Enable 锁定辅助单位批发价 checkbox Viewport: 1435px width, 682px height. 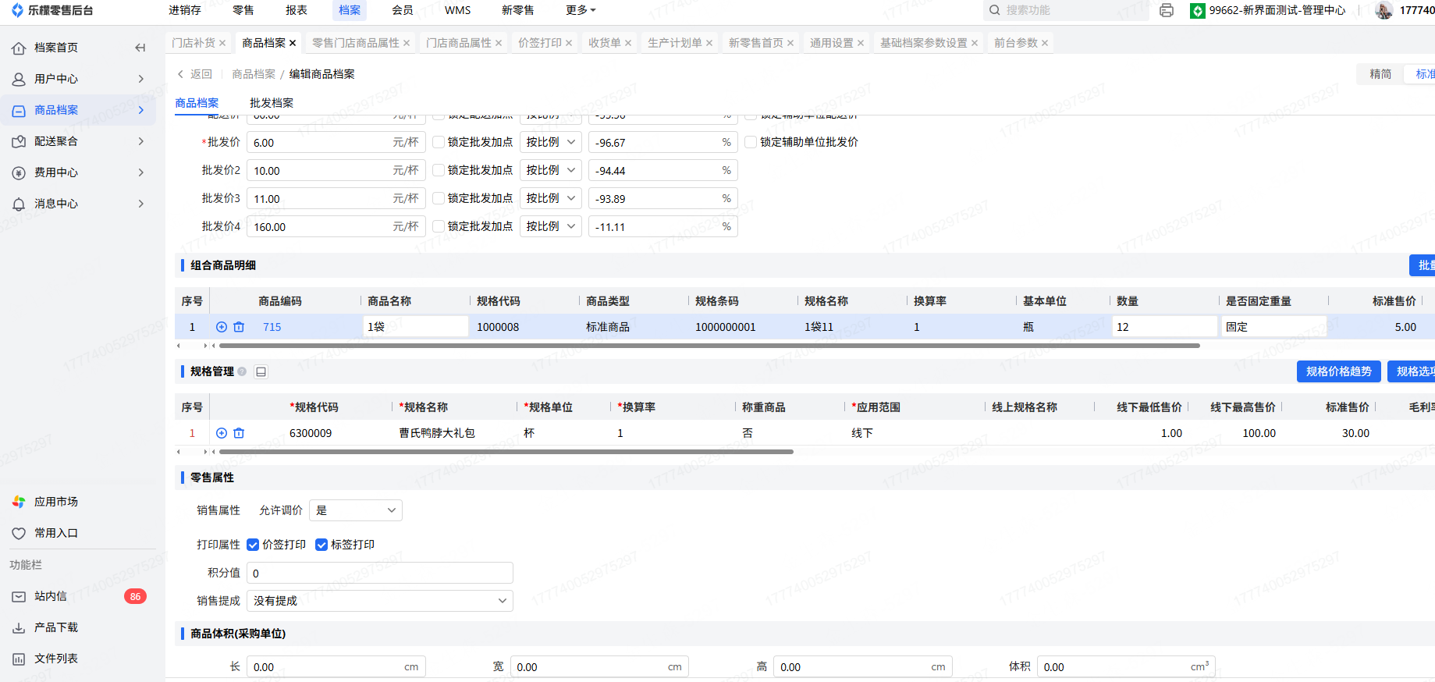(751, 142)
